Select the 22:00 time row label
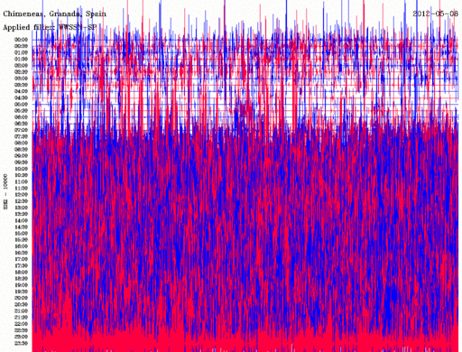The height and width of the screenshot is (352, 462). 21,324
